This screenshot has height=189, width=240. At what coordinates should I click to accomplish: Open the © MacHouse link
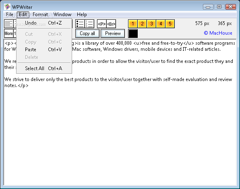(218, 33)
